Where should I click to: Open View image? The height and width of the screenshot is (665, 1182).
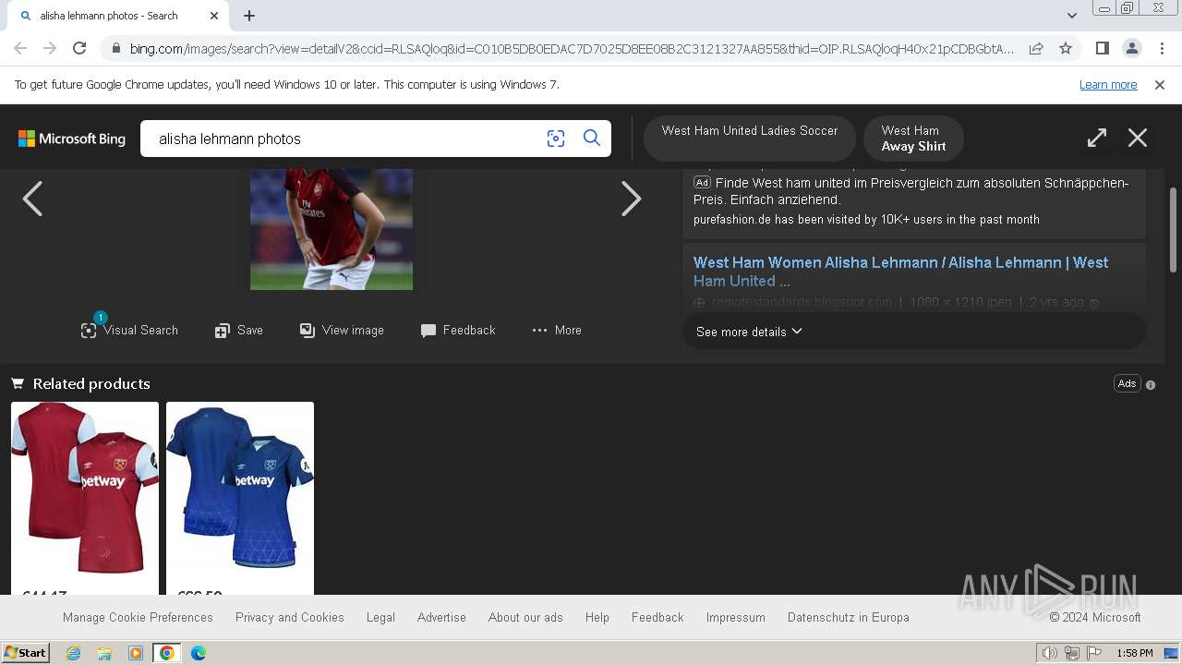click(x=342, y=330)
